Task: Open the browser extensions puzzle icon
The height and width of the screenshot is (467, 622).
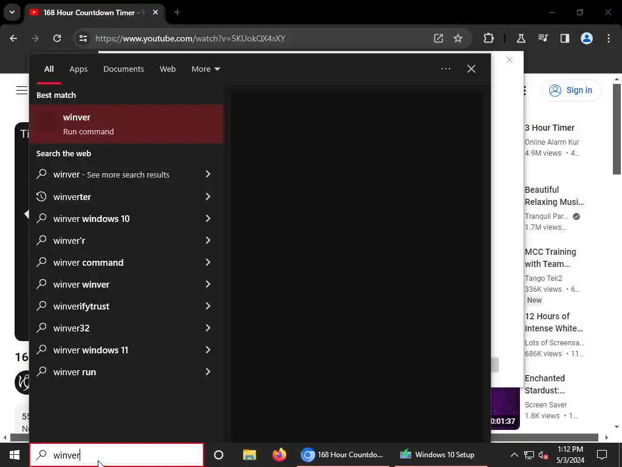Action: (489, 38)
